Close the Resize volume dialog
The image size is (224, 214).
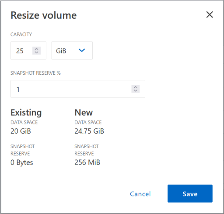point(210,14)
